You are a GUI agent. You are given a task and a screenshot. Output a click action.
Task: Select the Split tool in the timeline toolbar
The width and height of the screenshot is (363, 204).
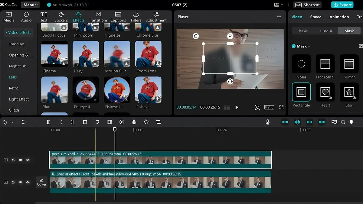48,122
